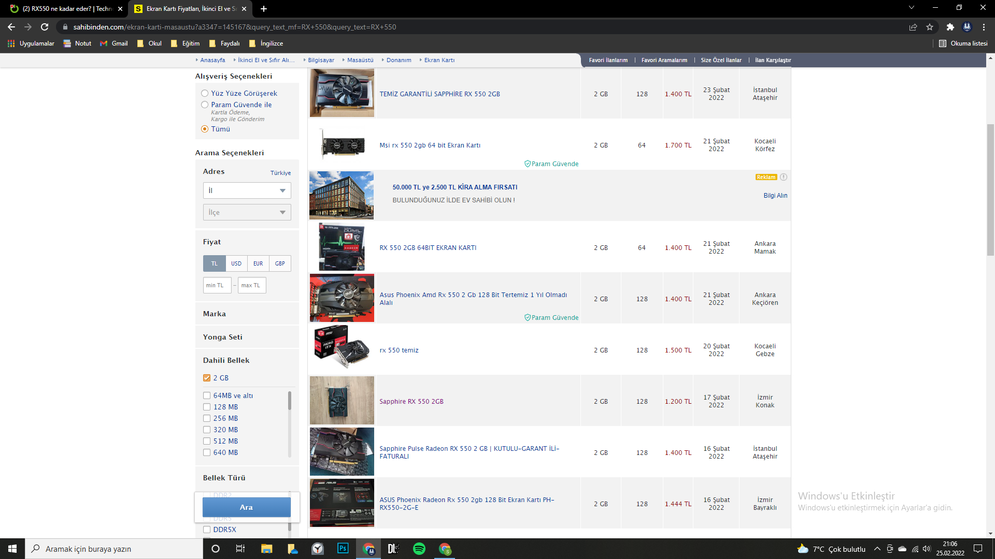Select the Yüz Yüze Görüşerek radio option

[205, 93]
